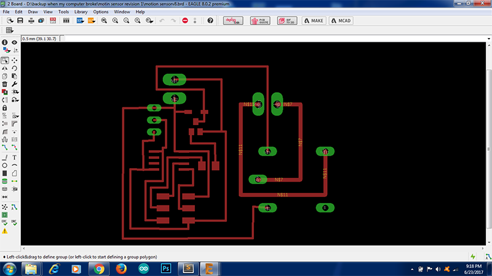Select the Miter tool

14,124
